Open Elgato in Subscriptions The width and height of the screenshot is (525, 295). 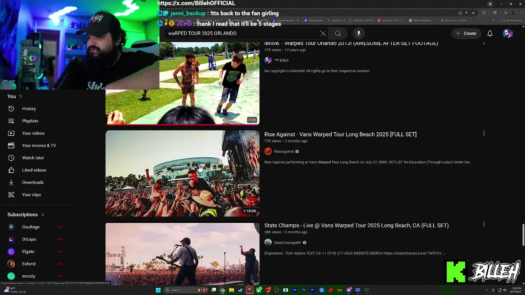click(28, 252)
